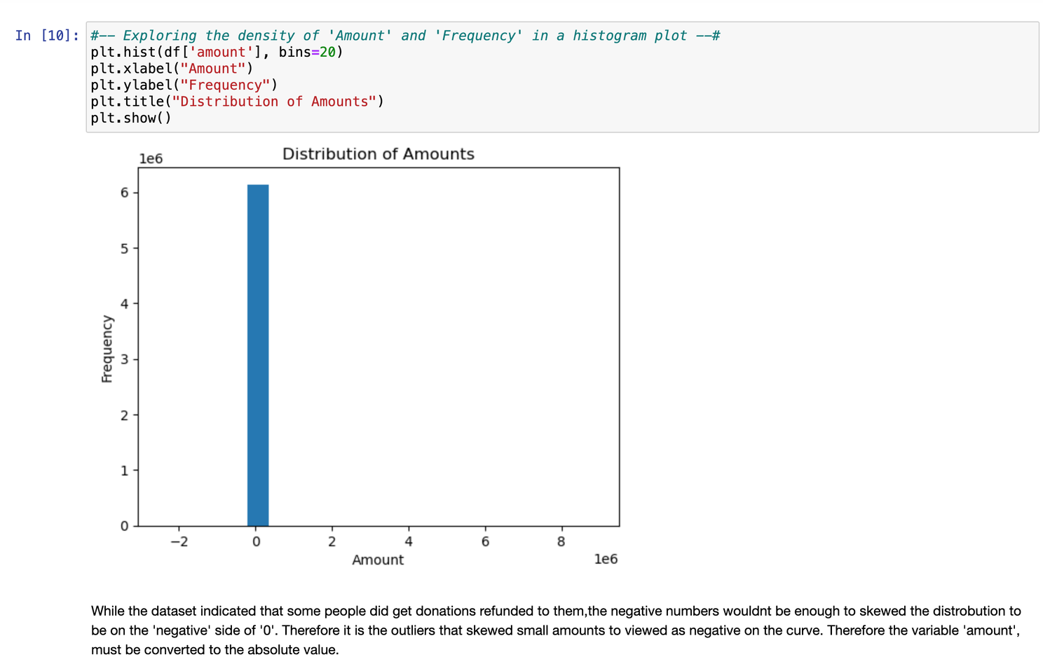The image size is (1043, 664).
Task: Click the 1e6 multiplier above the y-axis
Action: click(151, 159)
